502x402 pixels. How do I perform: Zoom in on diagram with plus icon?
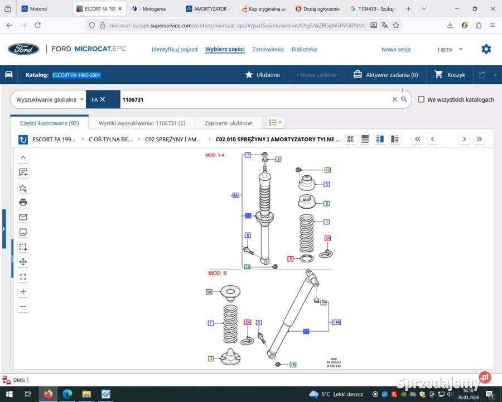tap(23, 291)
